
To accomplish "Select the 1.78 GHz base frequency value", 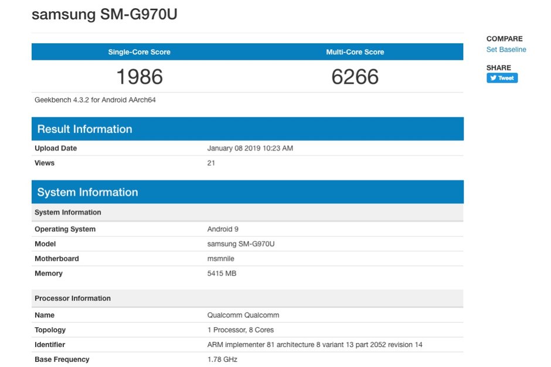I will click(x=222, y=359).
